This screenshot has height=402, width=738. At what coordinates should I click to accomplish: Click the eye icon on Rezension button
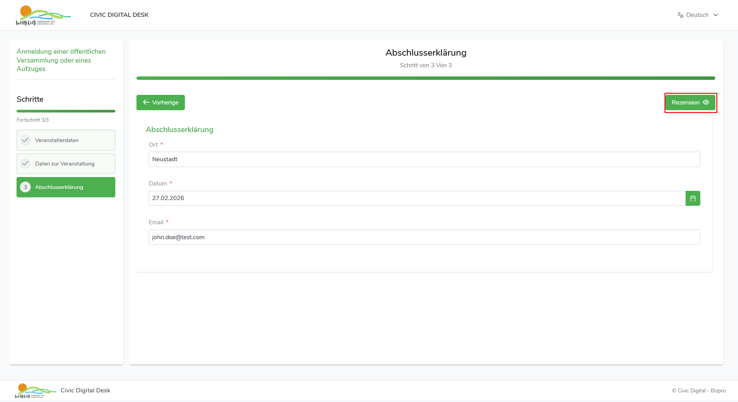706,103
